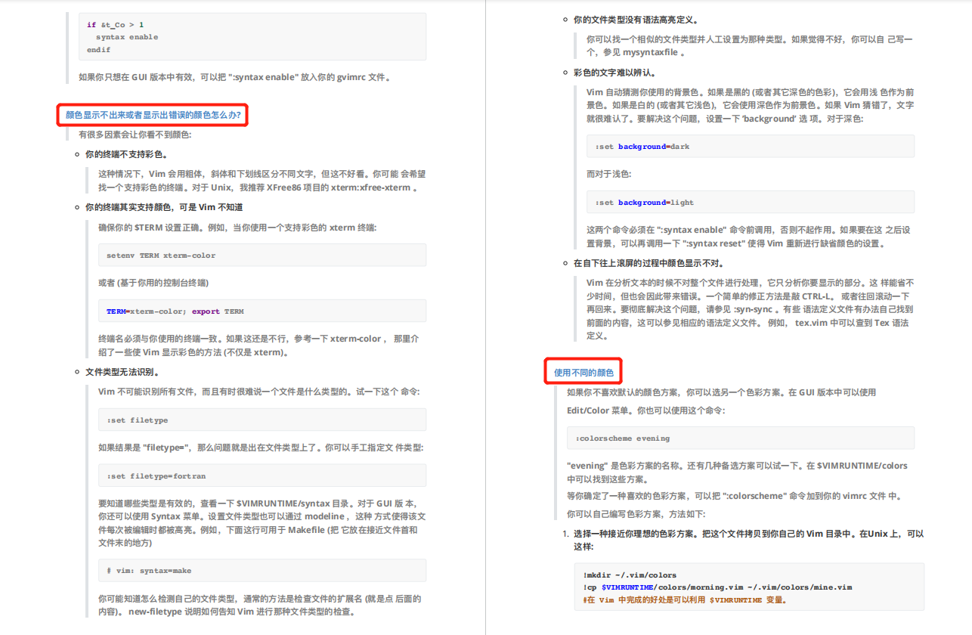
Task: Click the "endif" code line
Action: 99,50
